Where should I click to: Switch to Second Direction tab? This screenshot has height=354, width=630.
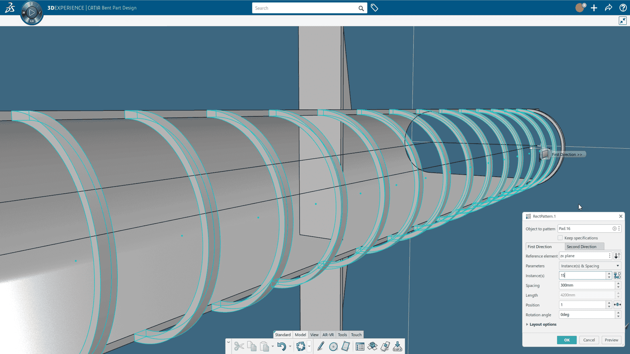click(581, 246)
